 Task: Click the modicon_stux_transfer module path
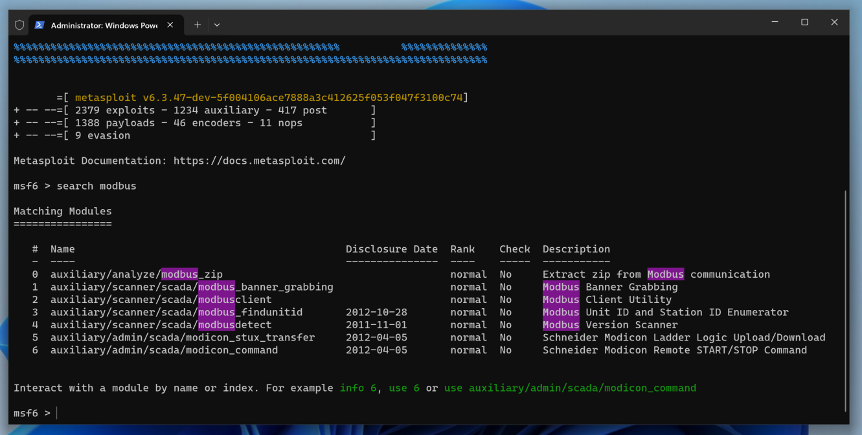click(x=182, y=337)
